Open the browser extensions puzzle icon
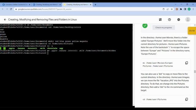 click(x=181, y=9)
